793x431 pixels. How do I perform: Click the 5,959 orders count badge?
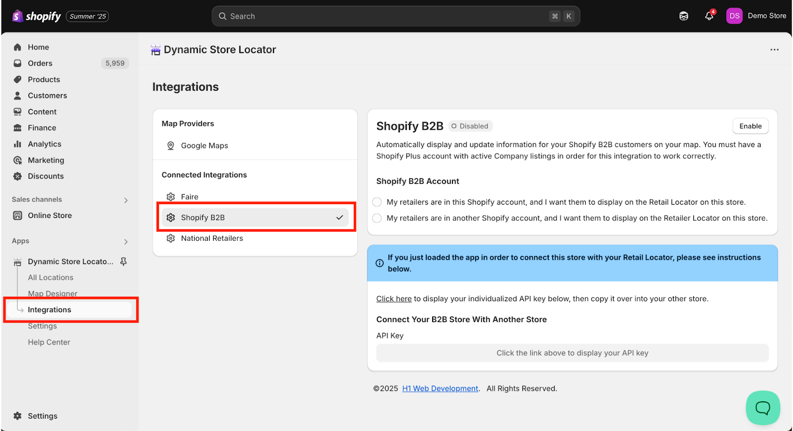(115, 63)
